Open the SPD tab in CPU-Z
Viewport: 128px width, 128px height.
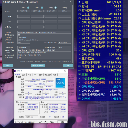[x=35, y=75]
